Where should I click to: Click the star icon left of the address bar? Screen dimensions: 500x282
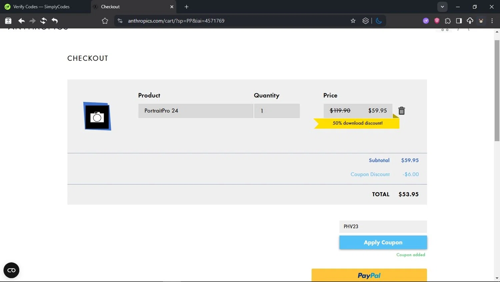coord(105,21)
